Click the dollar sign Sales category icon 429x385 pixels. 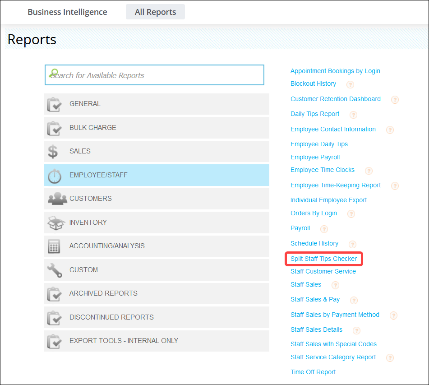pos(53,152)
